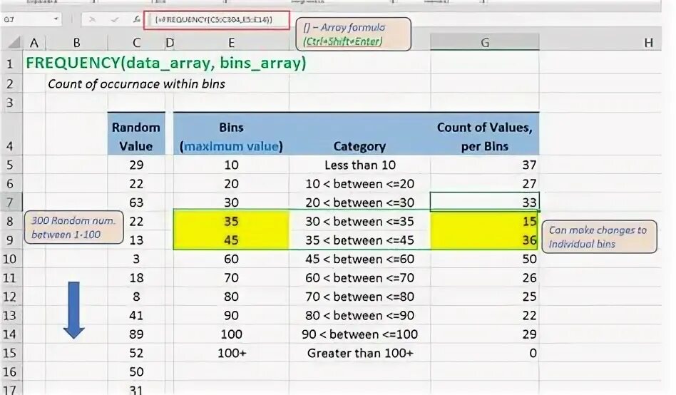Viewport: 676px width, 395px height.
Task: Click random value 89 in row 14
Action: pos(136,334)
